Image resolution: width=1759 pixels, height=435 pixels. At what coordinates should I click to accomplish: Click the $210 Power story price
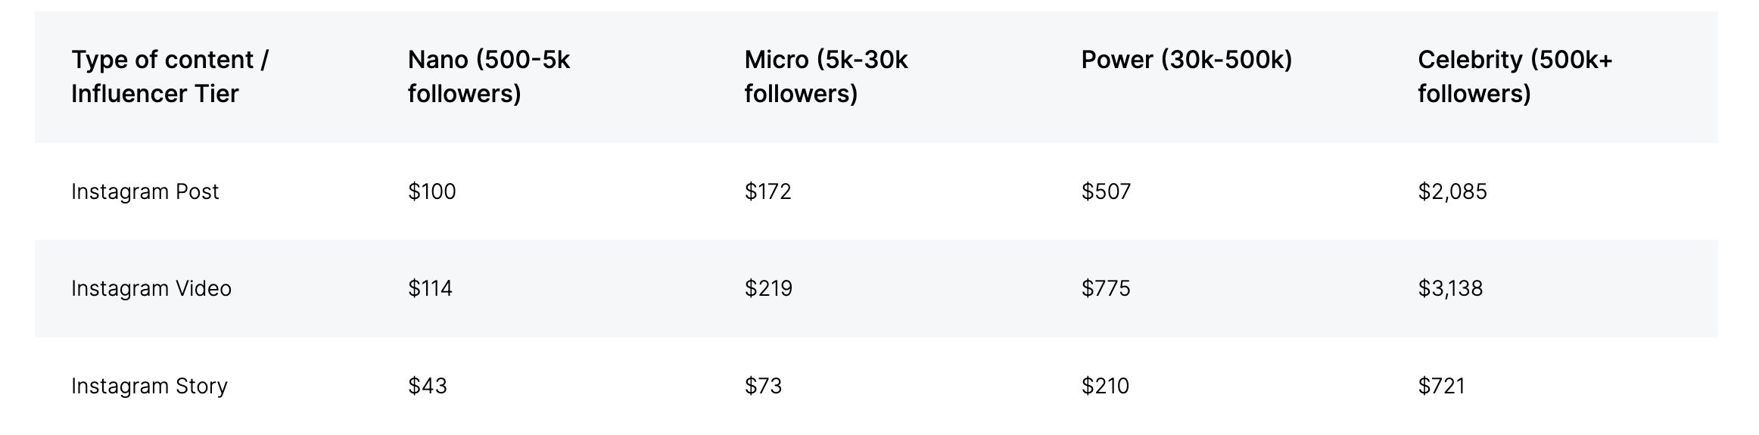point(1105,386)
